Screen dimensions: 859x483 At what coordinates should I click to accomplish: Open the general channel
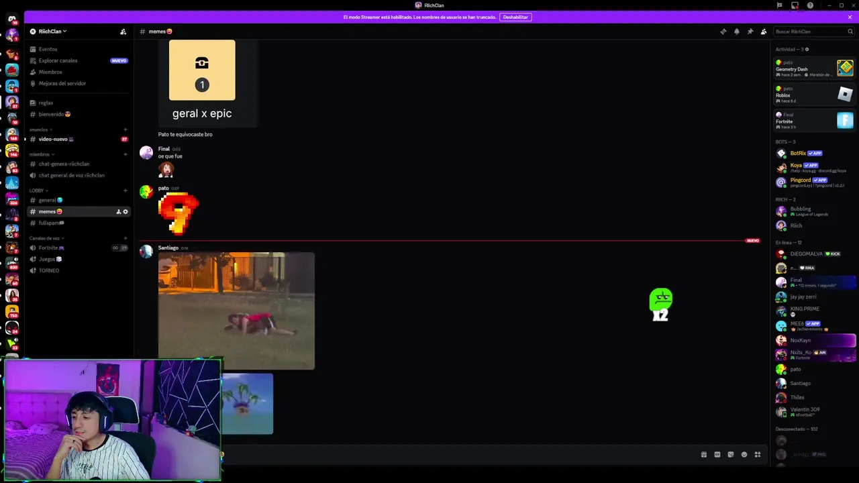point(77,200)
